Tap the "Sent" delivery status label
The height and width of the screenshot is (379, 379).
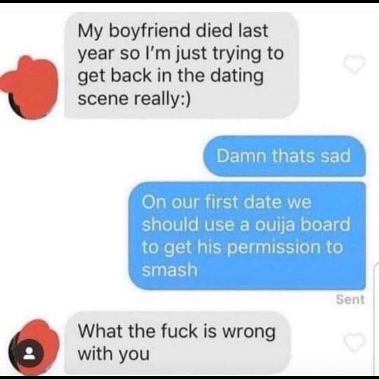(350, 300)
